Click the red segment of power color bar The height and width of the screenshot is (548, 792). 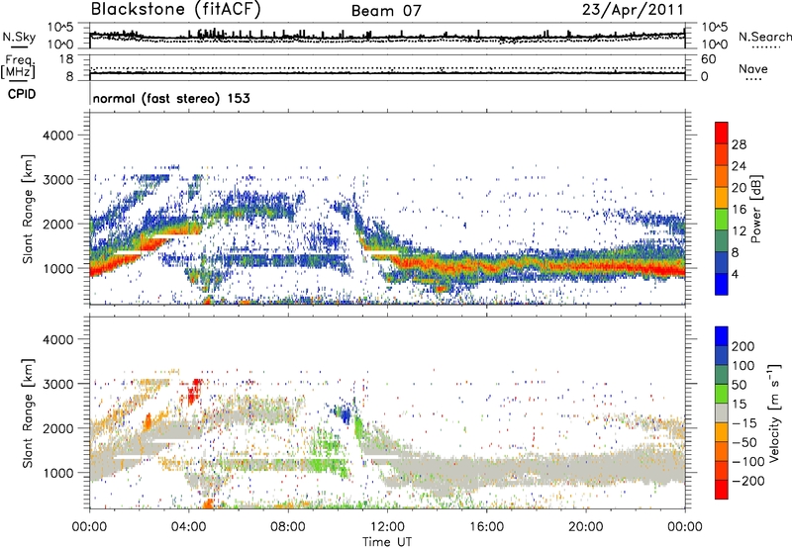click(722, 132)
